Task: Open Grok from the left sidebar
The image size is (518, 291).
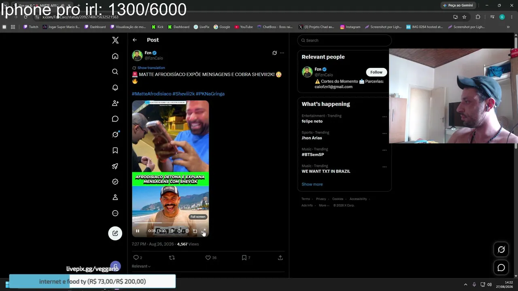Action: [115, 135]
